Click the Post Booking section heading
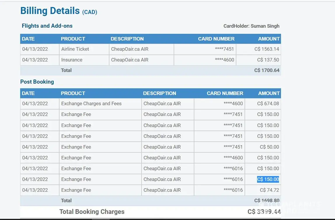Screen dimensions: 335x220 coord(37,82)
